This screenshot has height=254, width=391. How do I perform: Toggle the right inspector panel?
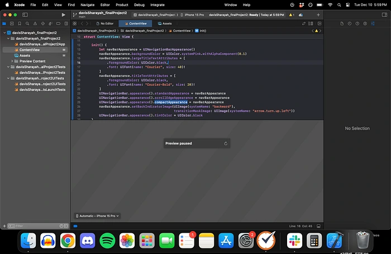(383, 14)
